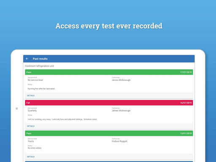This screenshot has height=162, width=216.
Task: Click the date 13/01/2019 on the third result
Action: pos(186,133)
